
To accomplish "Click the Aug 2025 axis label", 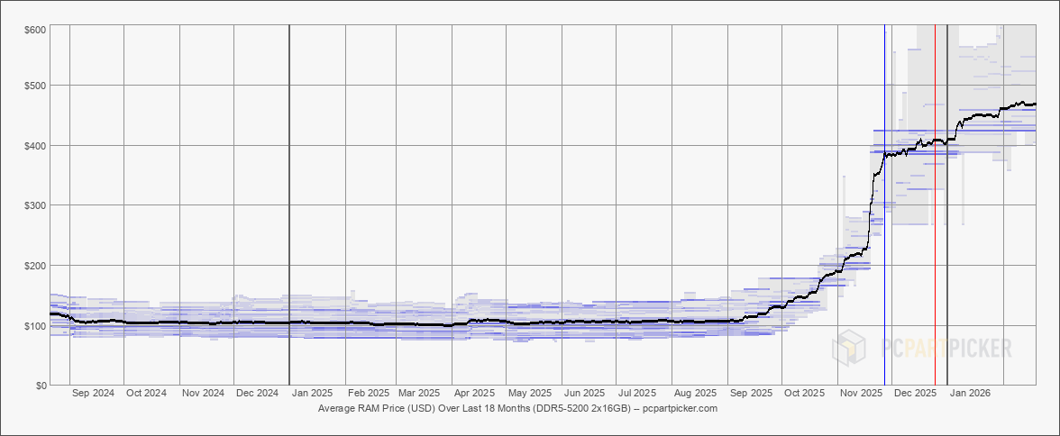I will [696, 393].
